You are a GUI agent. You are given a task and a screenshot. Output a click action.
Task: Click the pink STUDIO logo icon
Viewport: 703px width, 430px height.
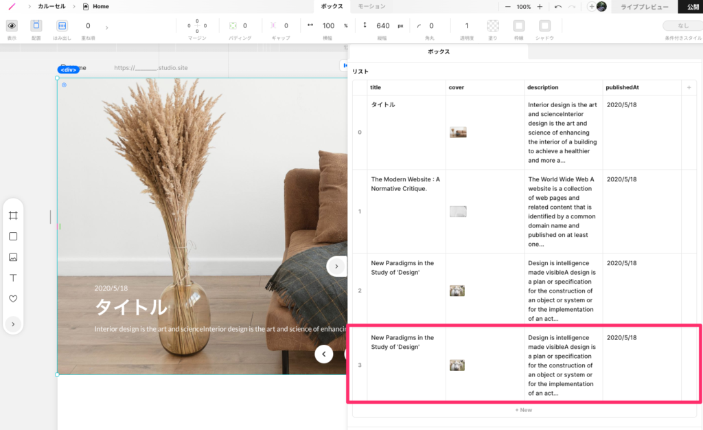pos(12,6)
